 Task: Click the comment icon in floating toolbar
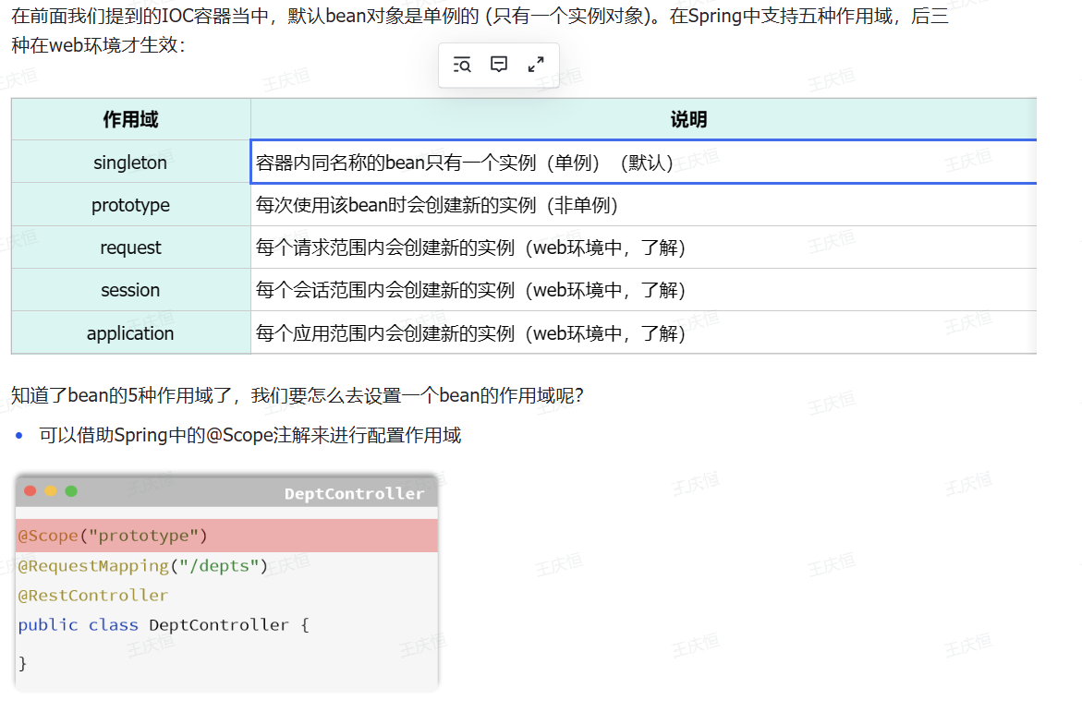pyautogui.click(x=499, y=65)
